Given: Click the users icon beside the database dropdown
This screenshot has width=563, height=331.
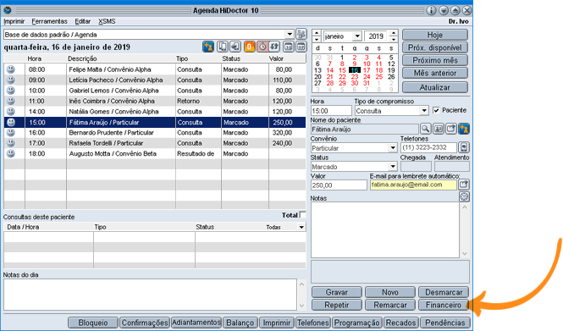Looking at the screenshot, I should click(301, 34).
